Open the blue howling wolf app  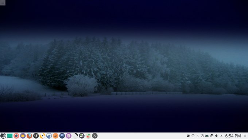click(x=49, y=136)
